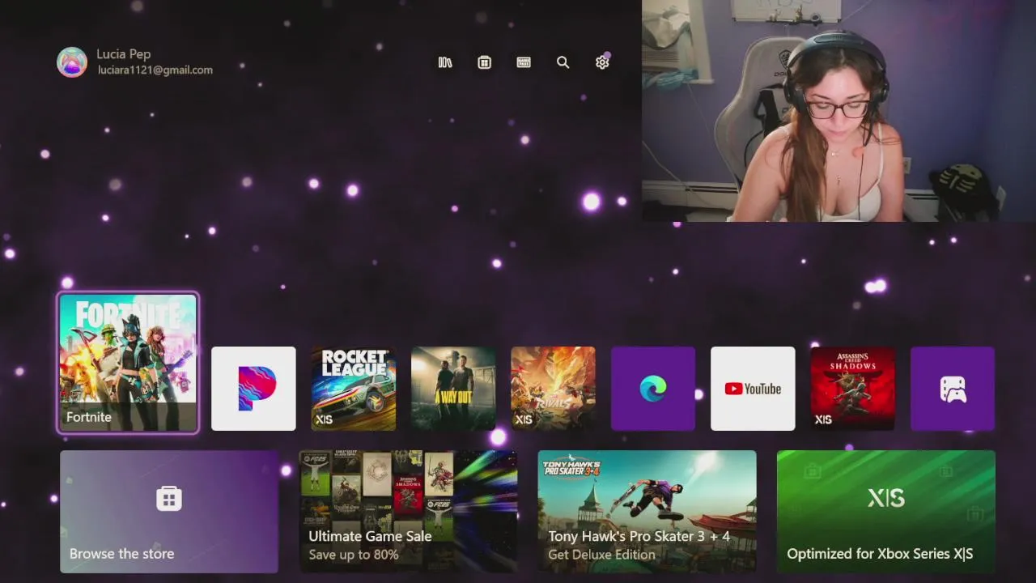Screen dimensions: 1036x583
Task: Launch the Fortnite tile
Action: [x=128, y=363]
